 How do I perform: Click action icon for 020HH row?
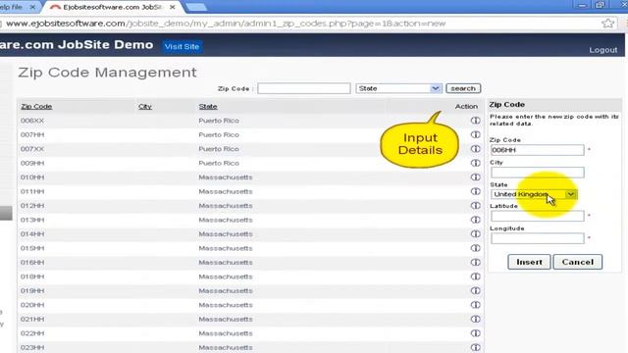[x=475, y=305]
